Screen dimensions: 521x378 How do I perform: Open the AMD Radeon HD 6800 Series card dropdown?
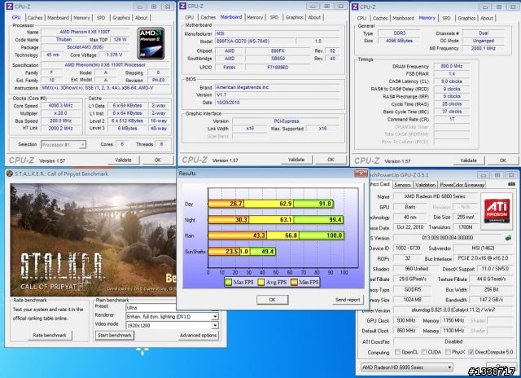407,367
